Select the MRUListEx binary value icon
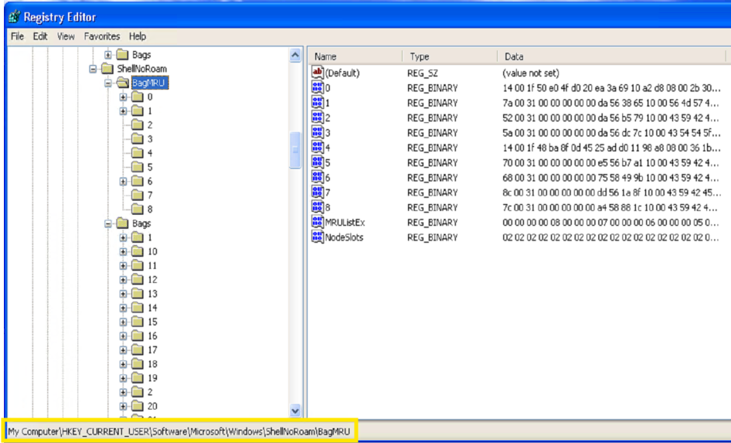731x443 pixels. coord(318,221)
